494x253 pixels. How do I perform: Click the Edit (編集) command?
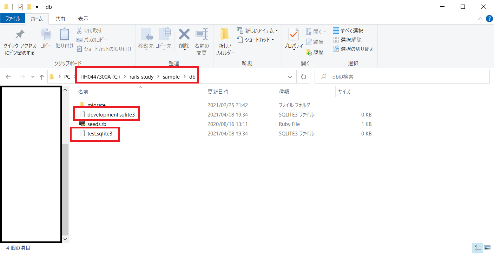[315, 42]
